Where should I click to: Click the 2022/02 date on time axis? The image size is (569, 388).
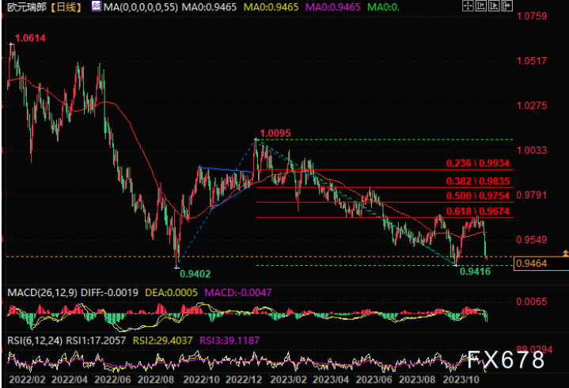tap(27, 379)
